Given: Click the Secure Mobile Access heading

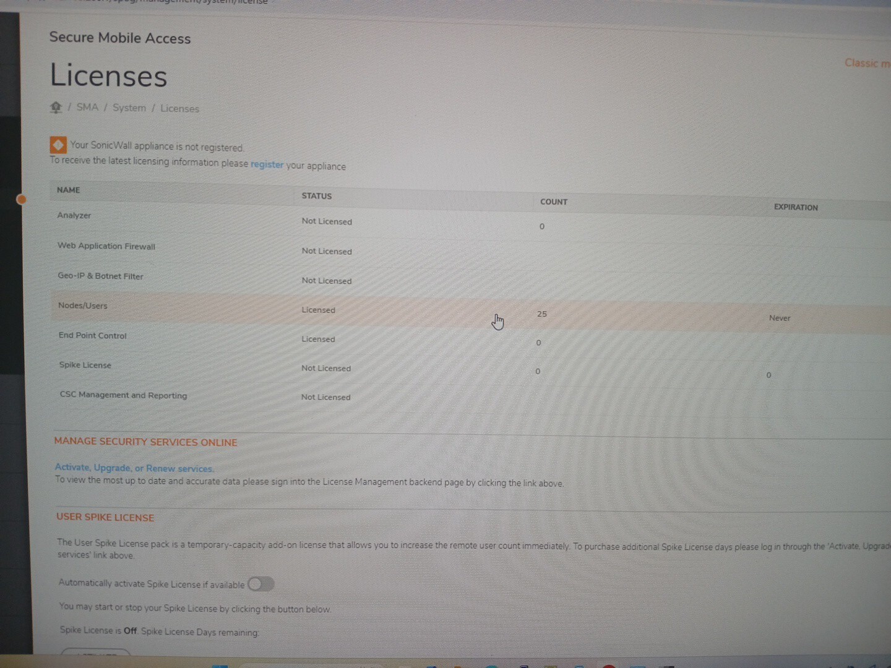Looking at the screenshot, I should point(120,38).
